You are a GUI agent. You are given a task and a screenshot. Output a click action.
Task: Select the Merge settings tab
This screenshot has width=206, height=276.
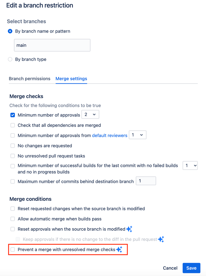point(71,78)
